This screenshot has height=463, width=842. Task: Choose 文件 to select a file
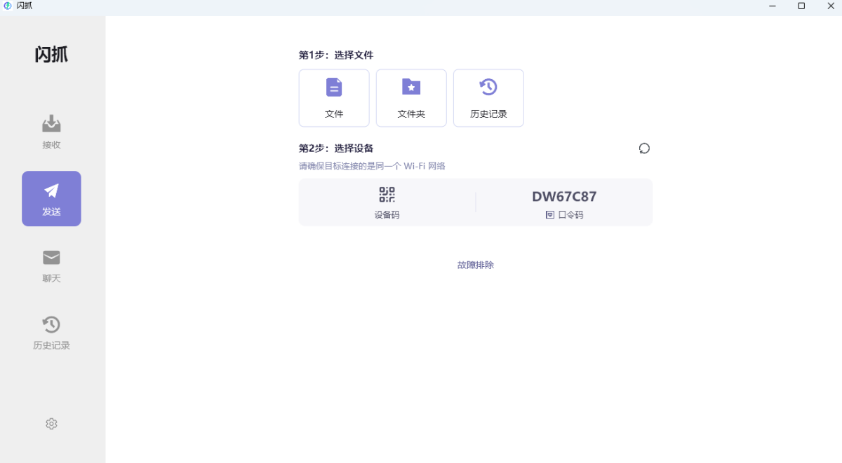[334, 98]
